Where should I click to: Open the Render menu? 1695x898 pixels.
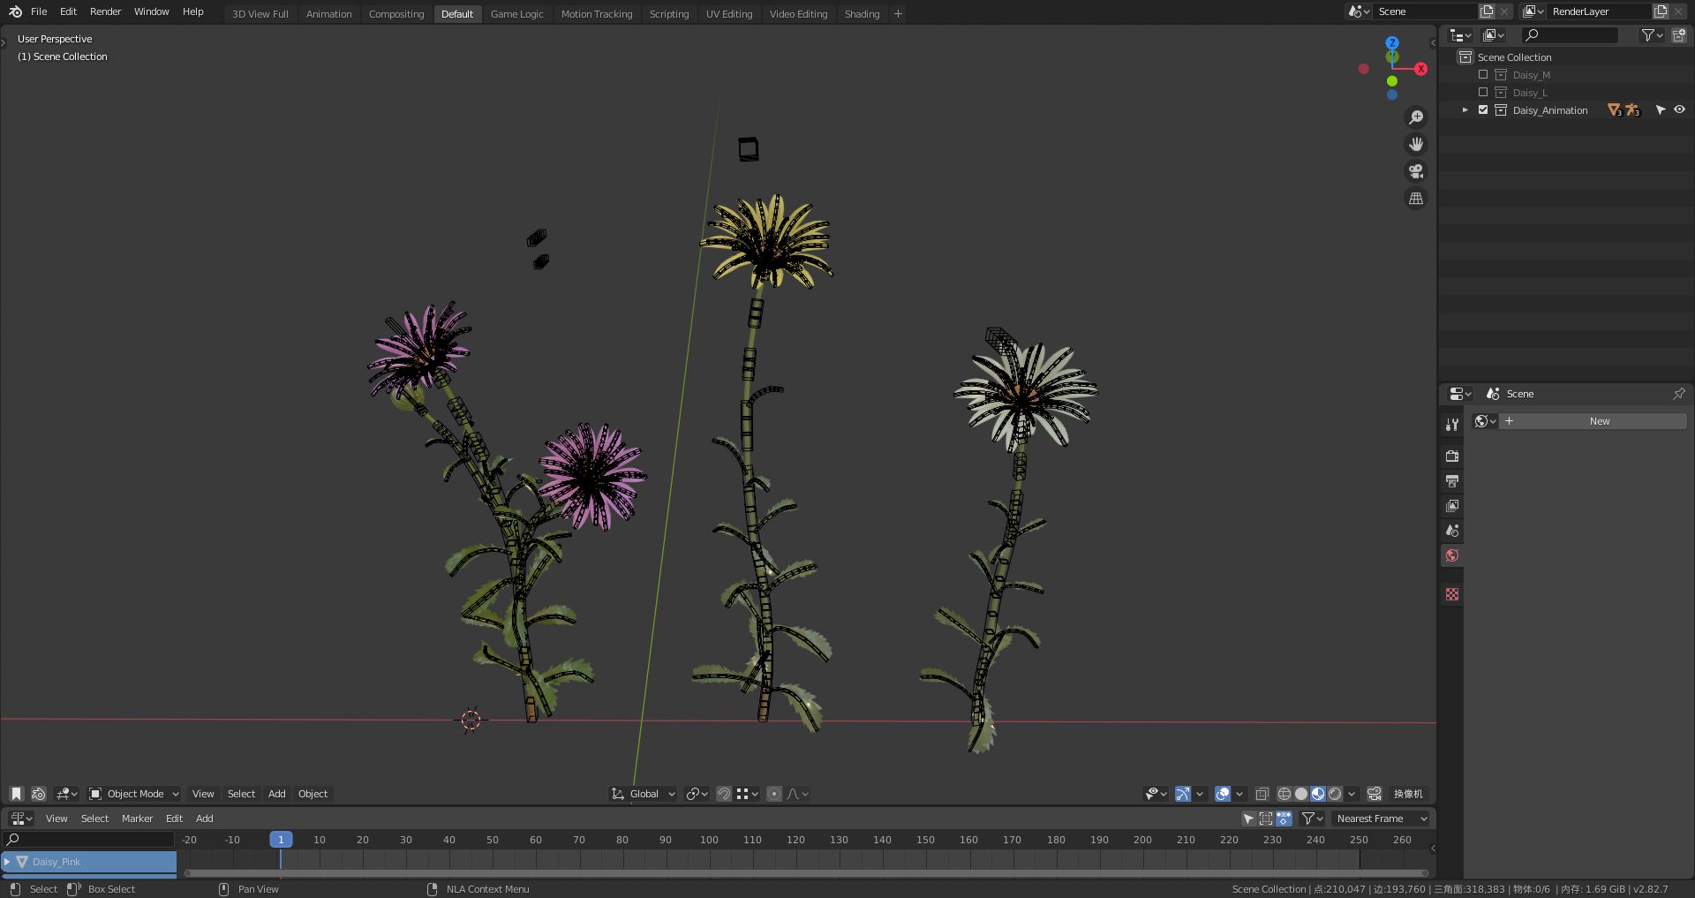tap(105, 11)
